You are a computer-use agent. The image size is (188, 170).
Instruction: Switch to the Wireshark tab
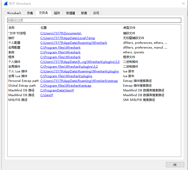tap(14, 13)
